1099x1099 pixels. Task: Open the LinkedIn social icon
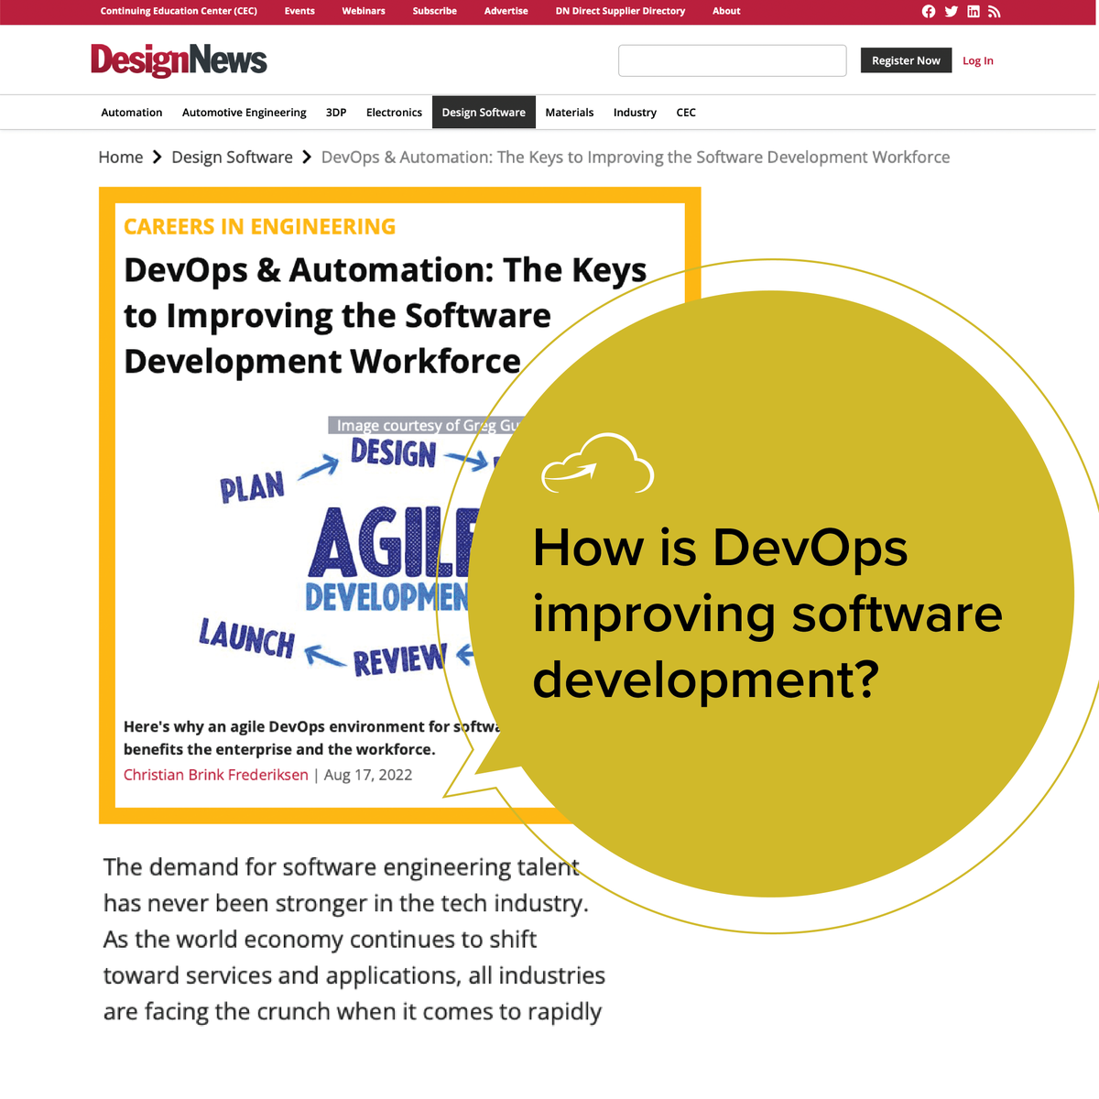[974, 11]
